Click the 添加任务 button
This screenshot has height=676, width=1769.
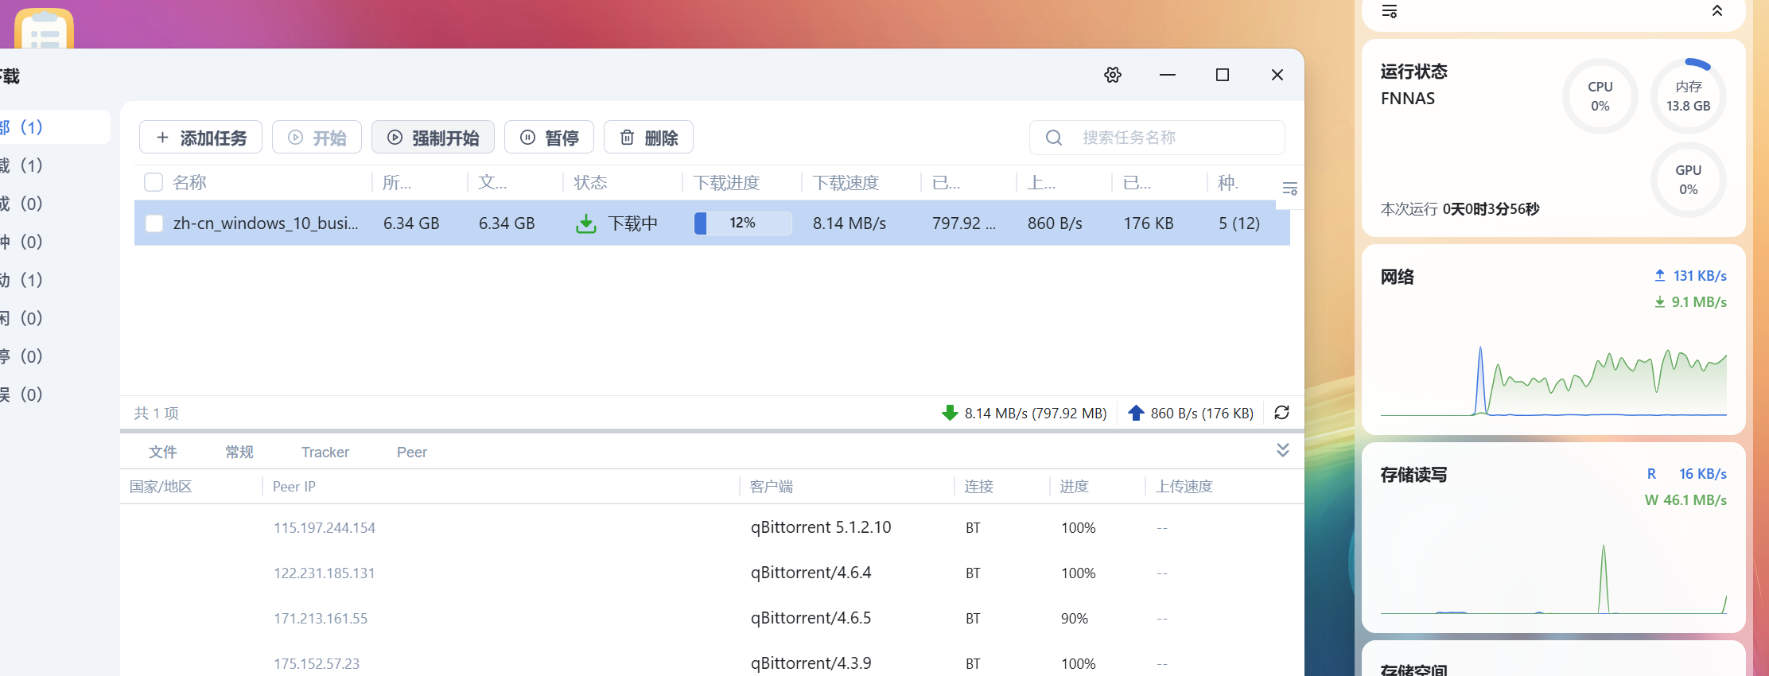tap(200, 138)
